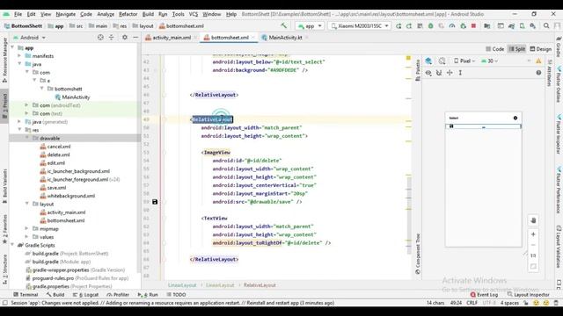Open the Logcat tool window

pyautogui.click(x=85, y=295)
